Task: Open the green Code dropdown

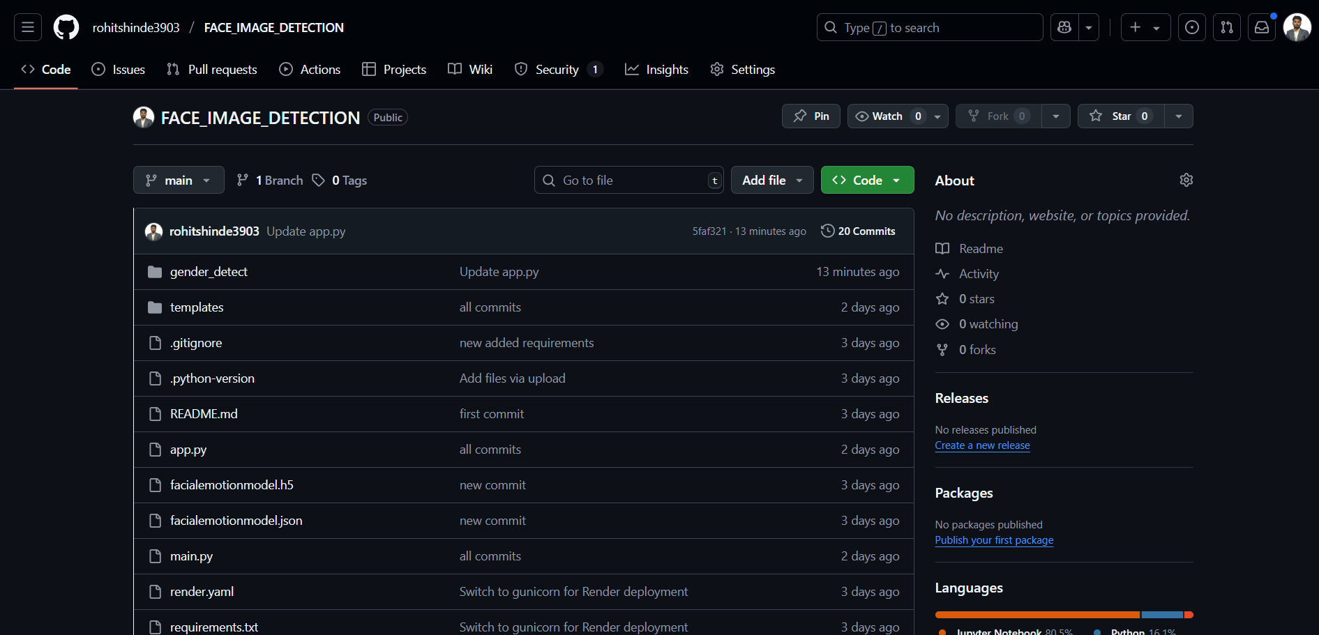Action: click(867, 180)
